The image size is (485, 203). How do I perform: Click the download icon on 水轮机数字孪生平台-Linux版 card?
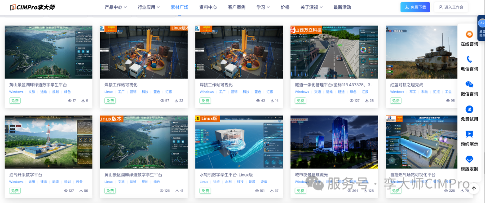(x=272, y=190)
